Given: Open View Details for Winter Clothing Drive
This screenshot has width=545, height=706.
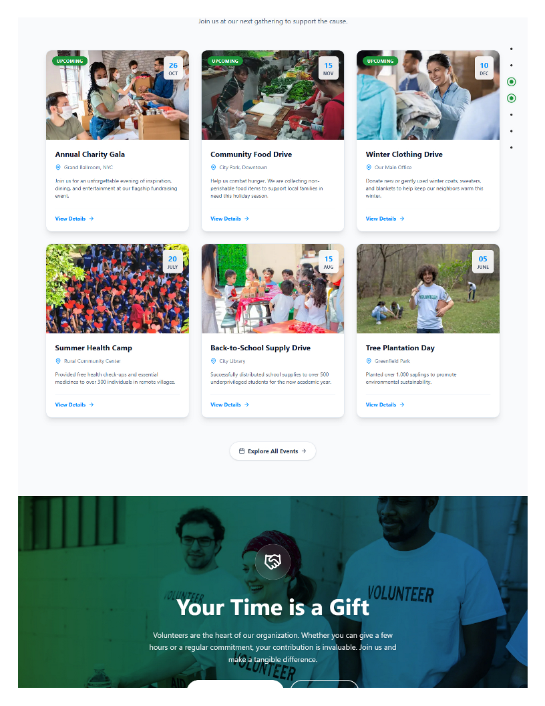Looking at the screenshot, I should point(385,219).
